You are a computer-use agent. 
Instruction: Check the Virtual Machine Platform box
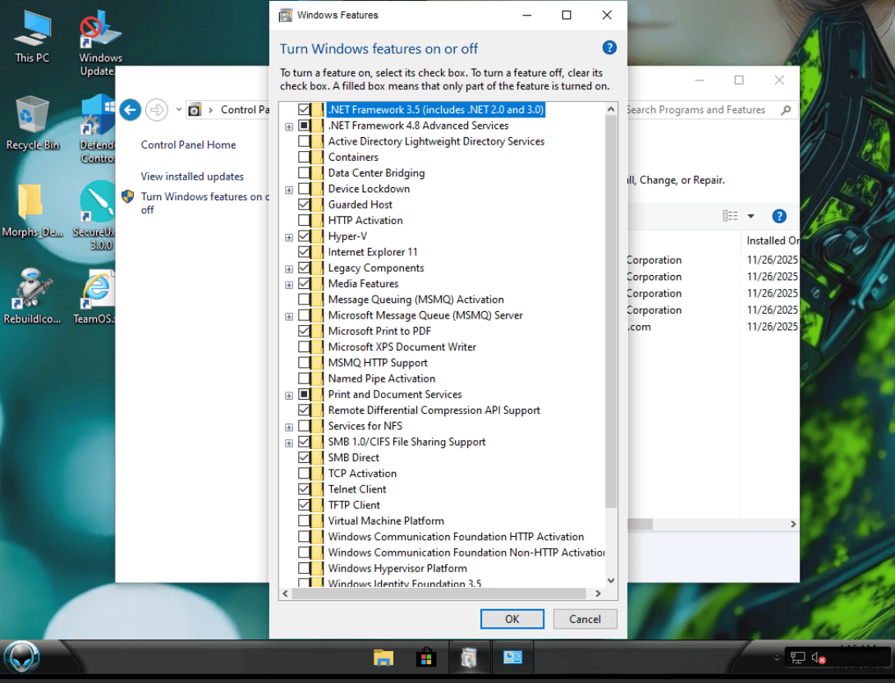tap(305, 521)
